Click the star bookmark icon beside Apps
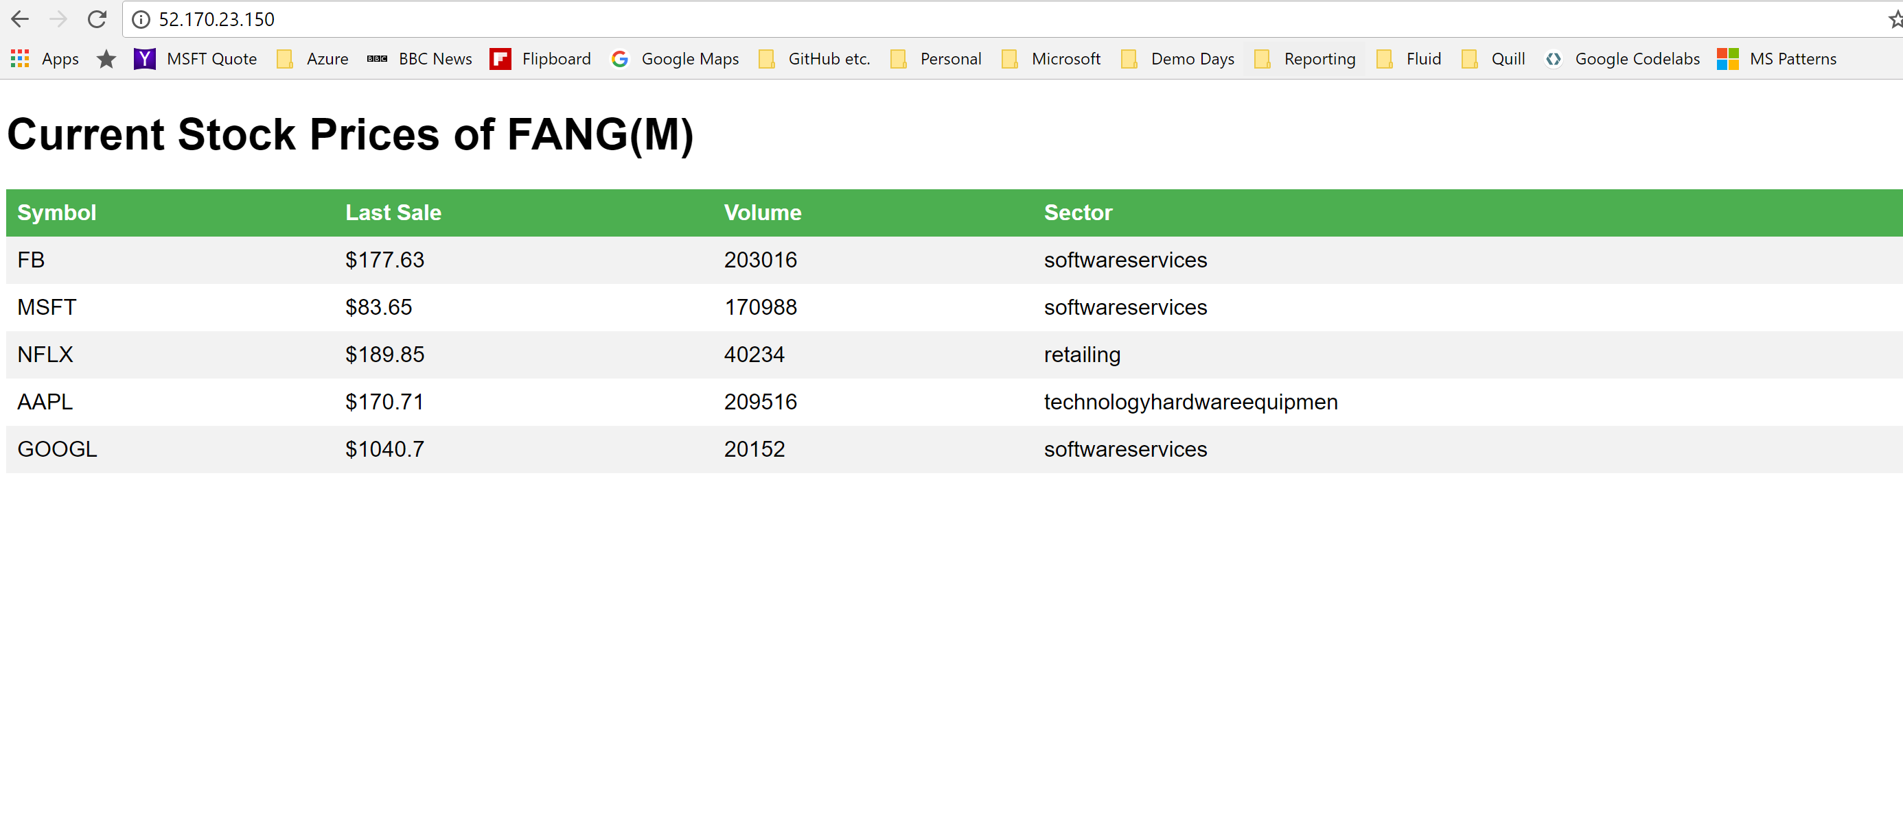This screenshot has width=1903, height=814. pyautogui.click(x=106, y=59)
